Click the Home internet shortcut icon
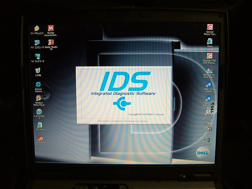252x189 pixels. point(210,43)
